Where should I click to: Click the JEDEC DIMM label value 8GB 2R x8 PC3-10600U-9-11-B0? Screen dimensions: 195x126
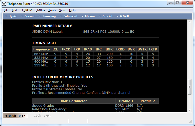(x=109, y=32)
